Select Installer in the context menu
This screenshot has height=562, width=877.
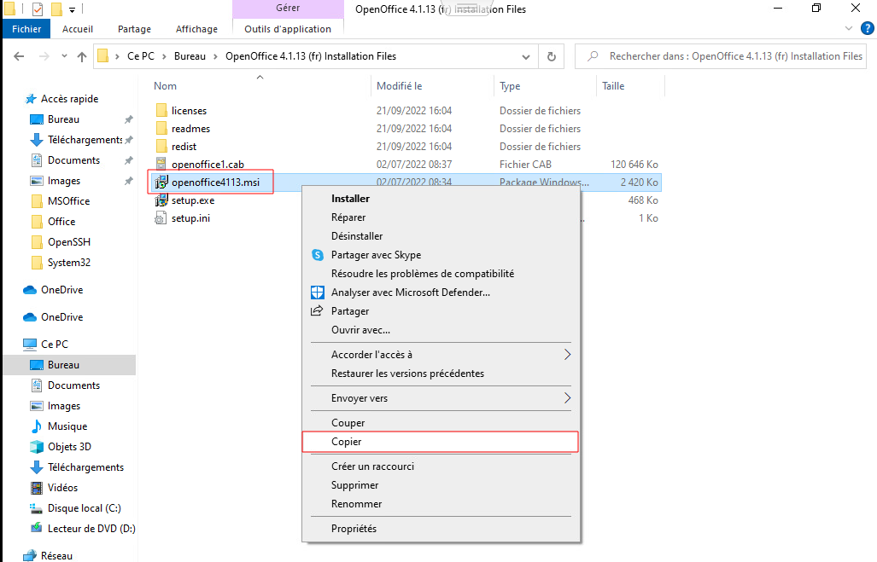pyautogui.click(x=350, y=199)
